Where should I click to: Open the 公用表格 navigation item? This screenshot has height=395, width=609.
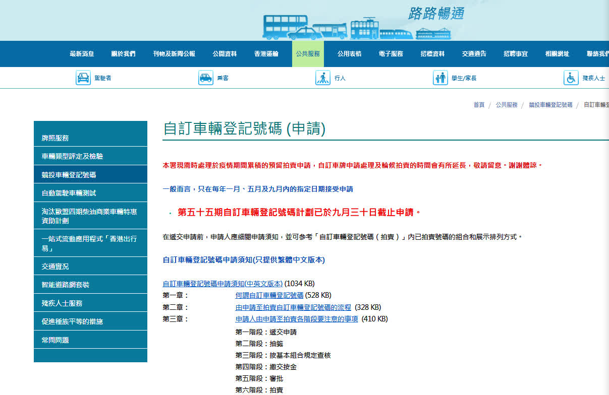point(349,54)
